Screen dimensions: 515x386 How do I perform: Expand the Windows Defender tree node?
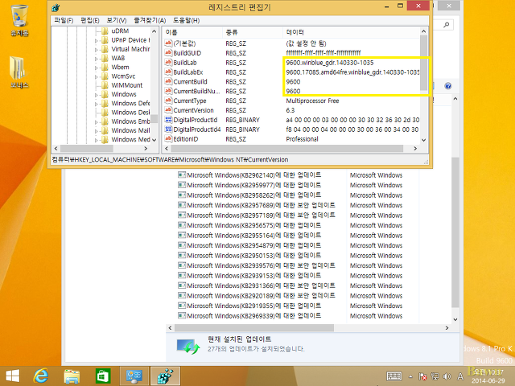pyautogui.click(x=97, y=104)
